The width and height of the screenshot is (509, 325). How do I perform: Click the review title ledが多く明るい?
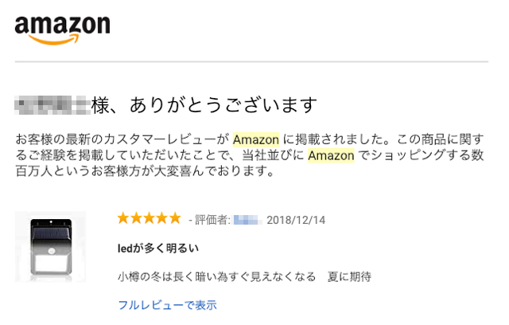[158, 249]
